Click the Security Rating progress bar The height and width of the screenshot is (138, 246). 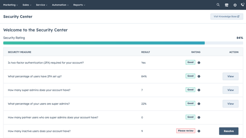point(123,43)
